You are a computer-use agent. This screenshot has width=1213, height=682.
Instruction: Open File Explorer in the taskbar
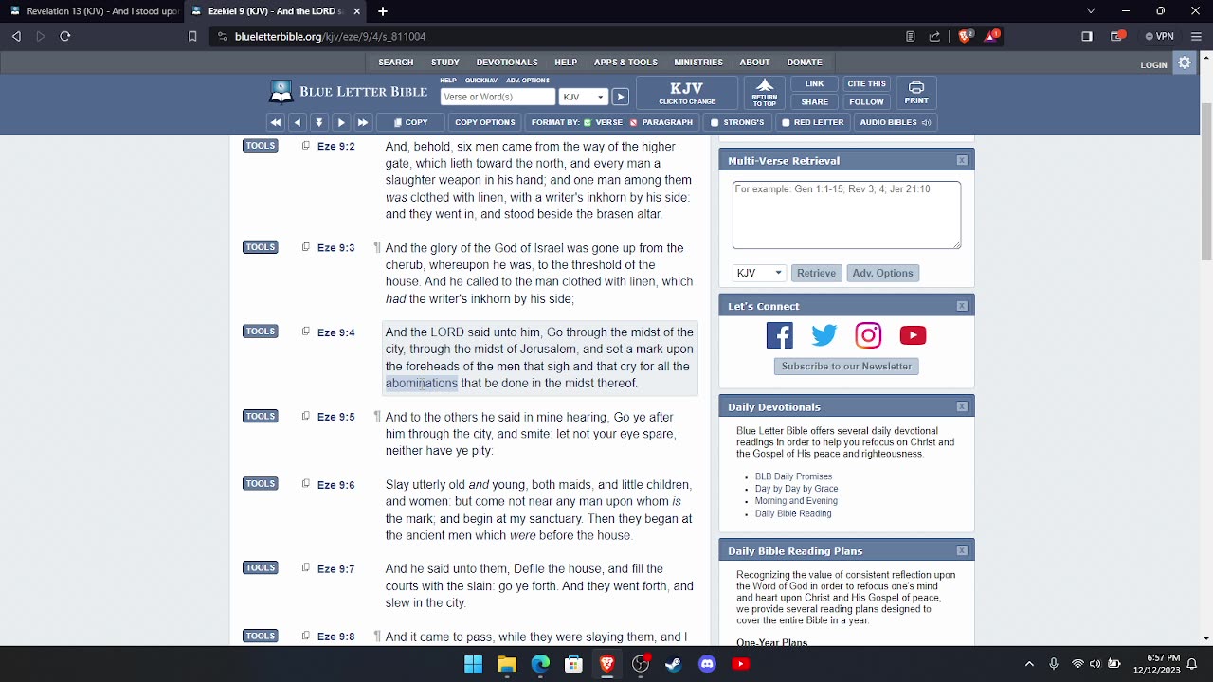point(507,664)
